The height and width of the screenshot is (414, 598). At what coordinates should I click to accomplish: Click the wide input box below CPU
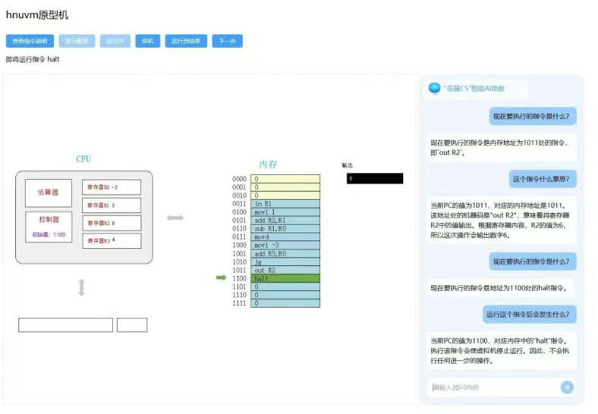65,325
